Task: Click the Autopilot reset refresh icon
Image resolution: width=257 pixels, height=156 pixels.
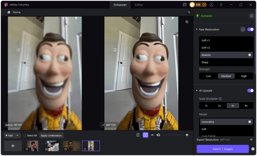Action: (251, 16)
